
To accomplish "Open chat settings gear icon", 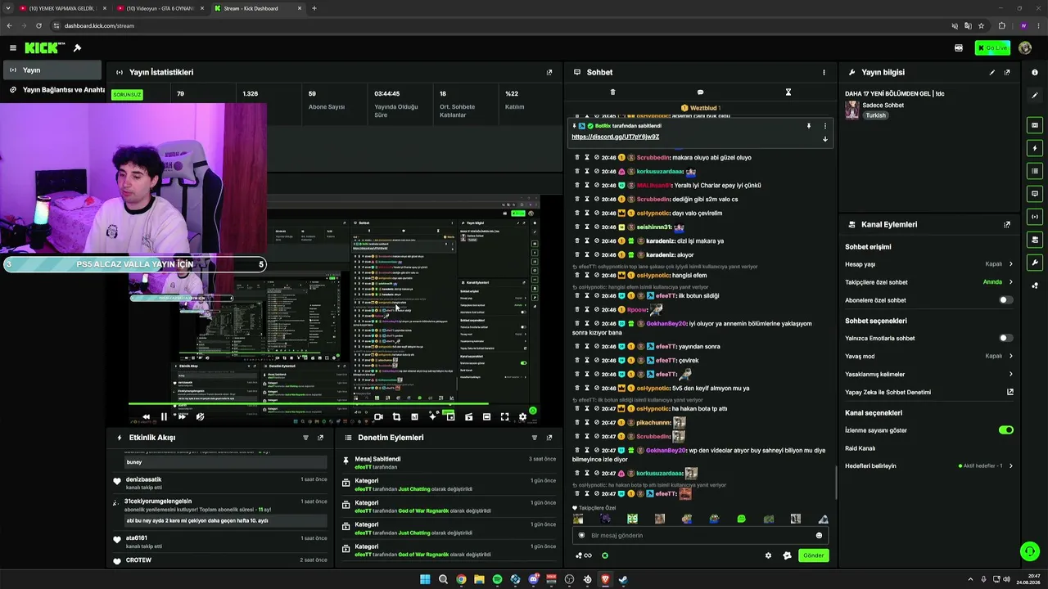I will 768,555.
